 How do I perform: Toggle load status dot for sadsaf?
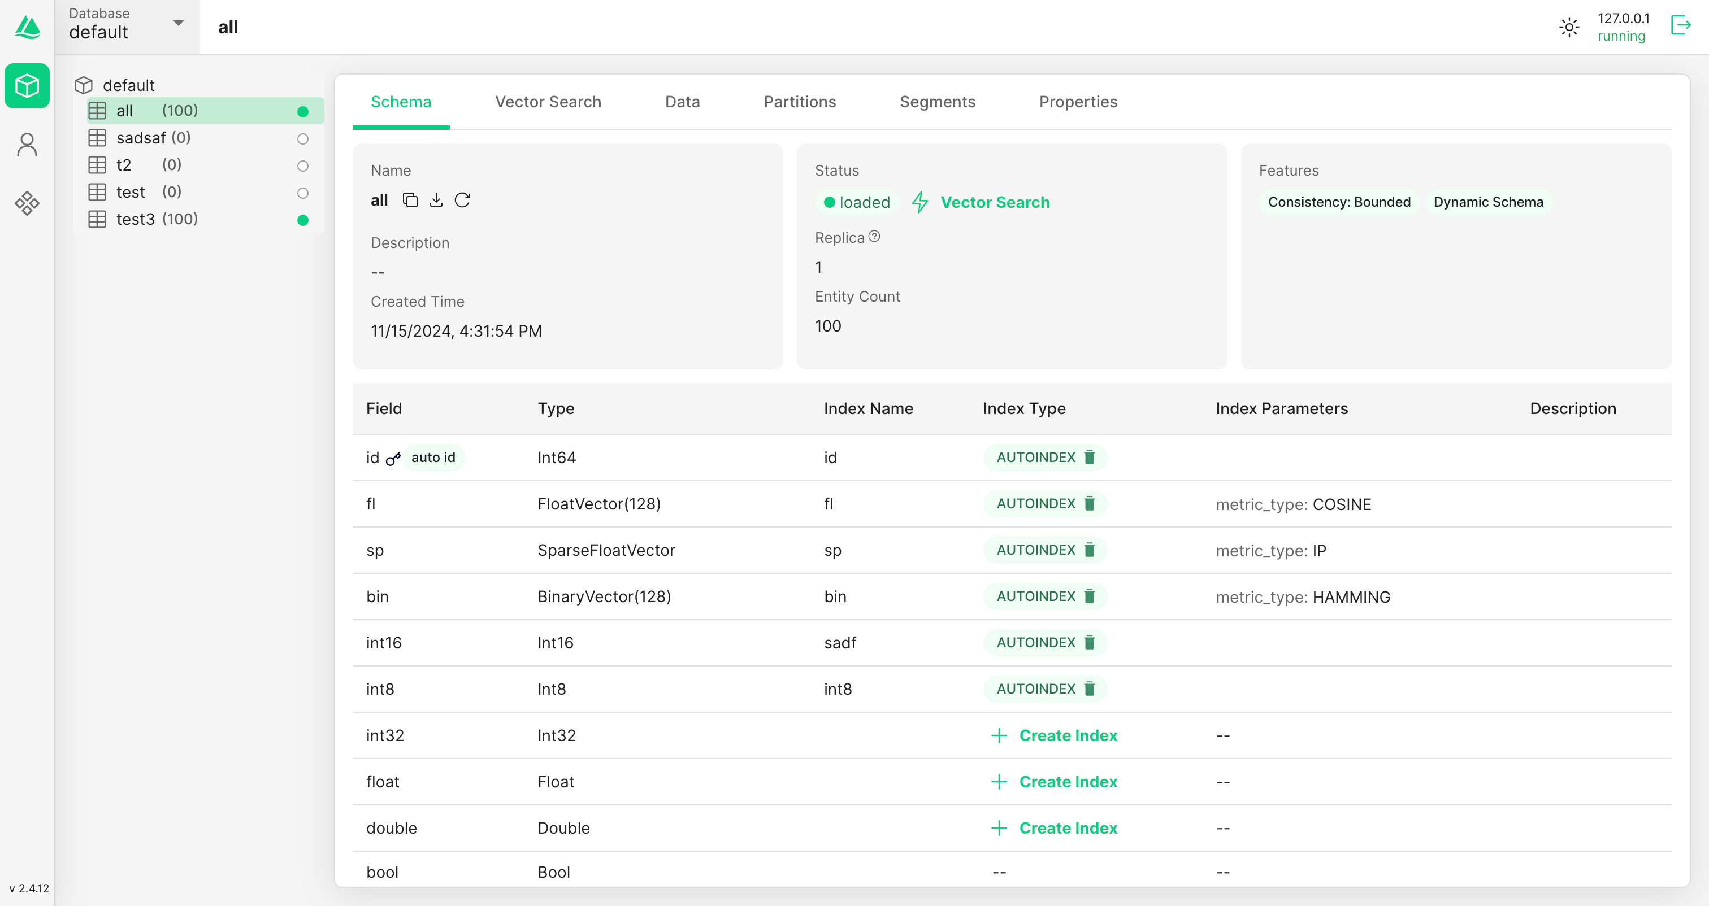pos(303,138)
